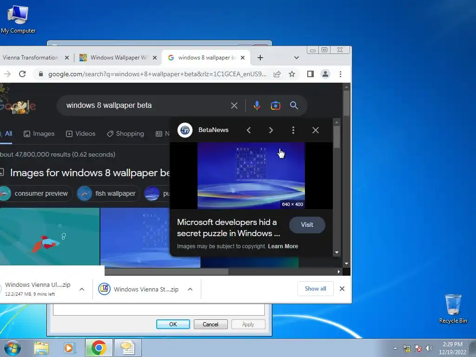Reload the page in Chrome

pyautogui.click(x=22, y=74)
